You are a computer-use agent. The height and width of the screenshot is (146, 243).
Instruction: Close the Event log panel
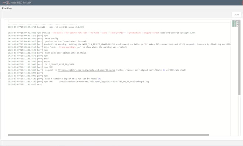[x=236, y=14]
